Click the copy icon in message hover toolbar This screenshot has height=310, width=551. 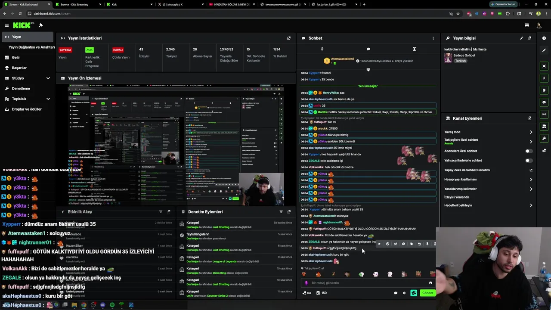[412, 244]
